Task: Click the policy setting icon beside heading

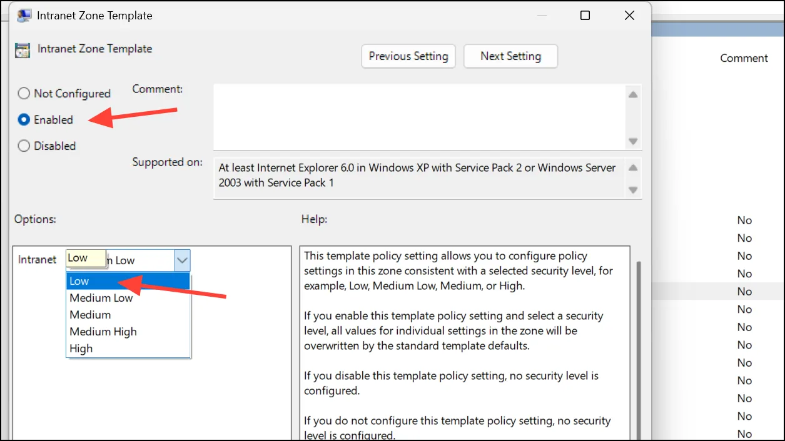Action: [23, 50]
